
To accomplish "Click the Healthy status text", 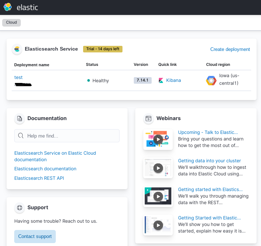I will click(101, 81).
